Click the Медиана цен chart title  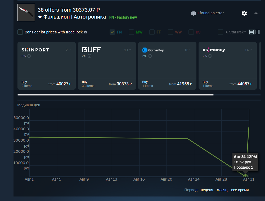(29, 105)
